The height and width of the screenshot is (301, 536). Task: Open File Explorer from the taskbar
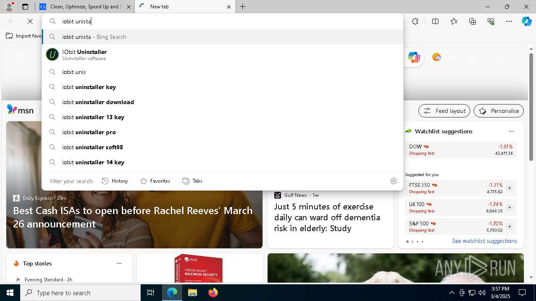[192, 293]
